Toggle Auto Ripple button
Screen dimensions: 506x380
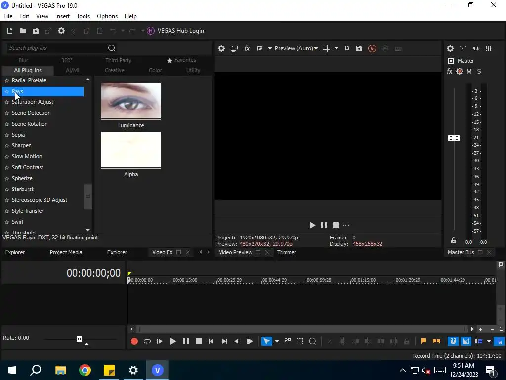479,341
